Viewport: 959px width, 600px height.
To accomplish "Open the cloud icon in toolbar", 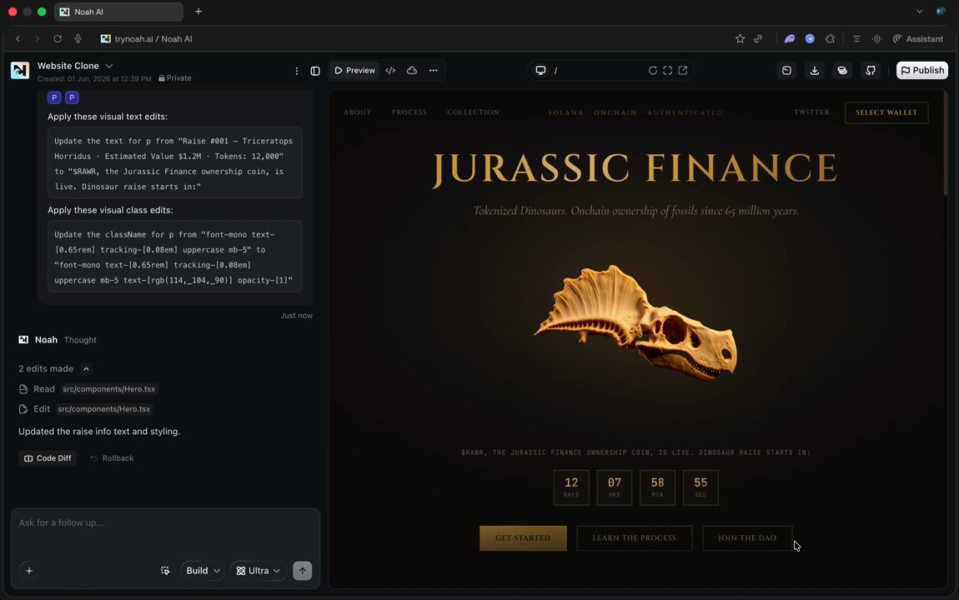I will click(412, 70).
